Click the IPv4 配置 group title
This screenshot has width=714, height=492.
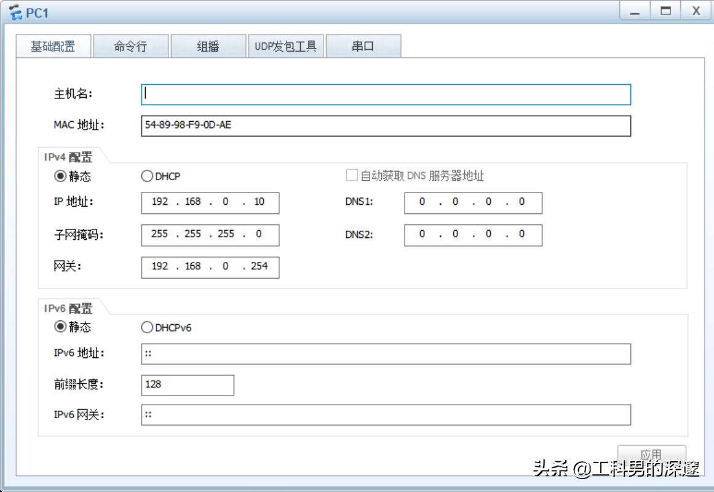(68, 157)
